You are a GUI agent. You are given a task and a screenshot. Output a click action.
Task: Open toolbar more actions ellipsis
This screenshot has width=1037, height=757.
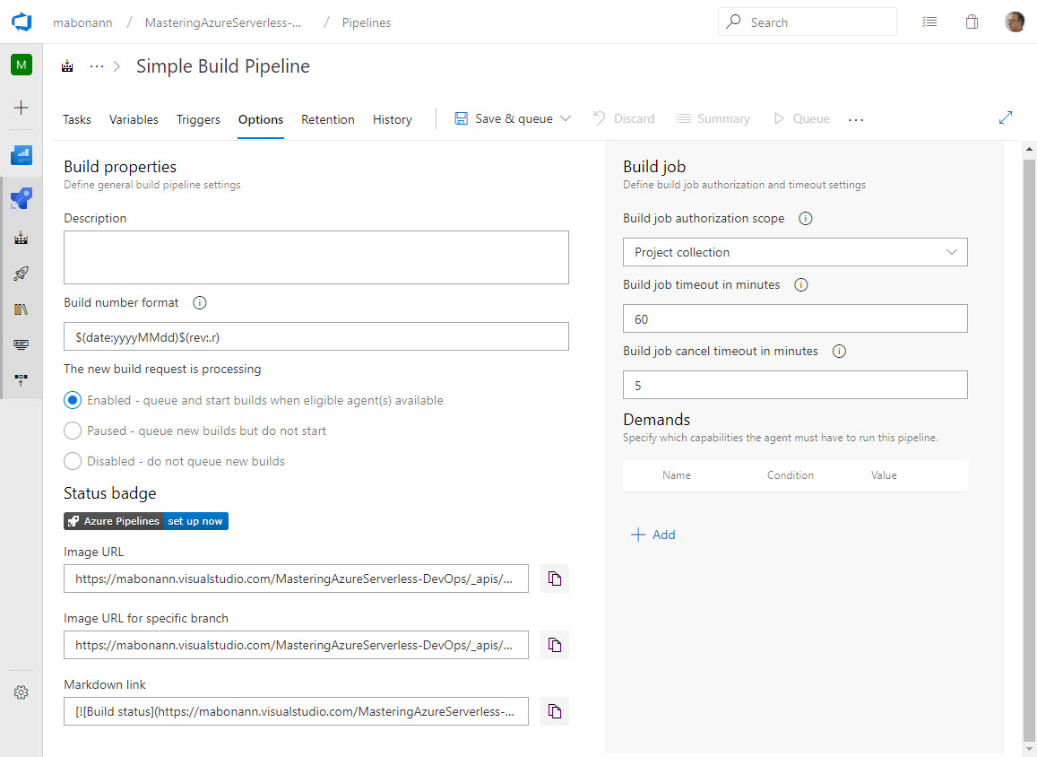pyautogui.click(x=856, y=119)
